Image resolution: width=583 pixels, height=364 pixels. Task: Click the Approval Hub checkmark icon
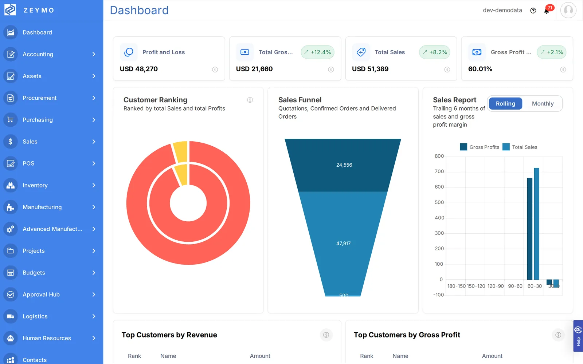(11, 294)
